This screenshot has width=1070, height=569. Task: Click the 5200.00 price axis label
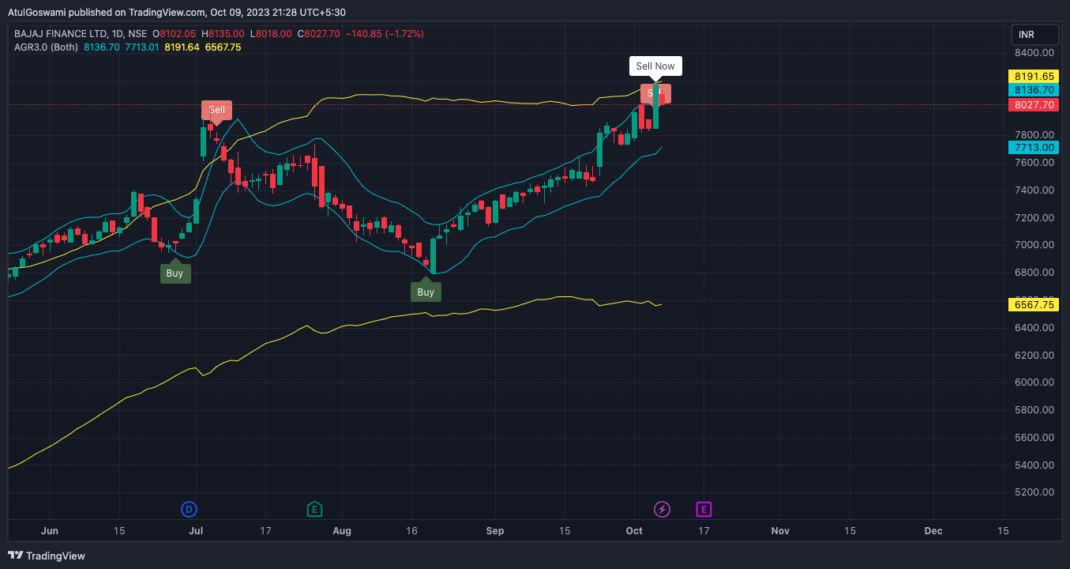click(x=1034, y=492)
